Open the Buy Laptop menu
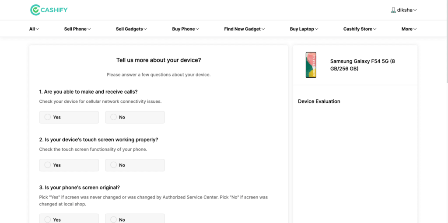Image resolution: width=448 pixels, height=223 pixels. tap(304, 29)
